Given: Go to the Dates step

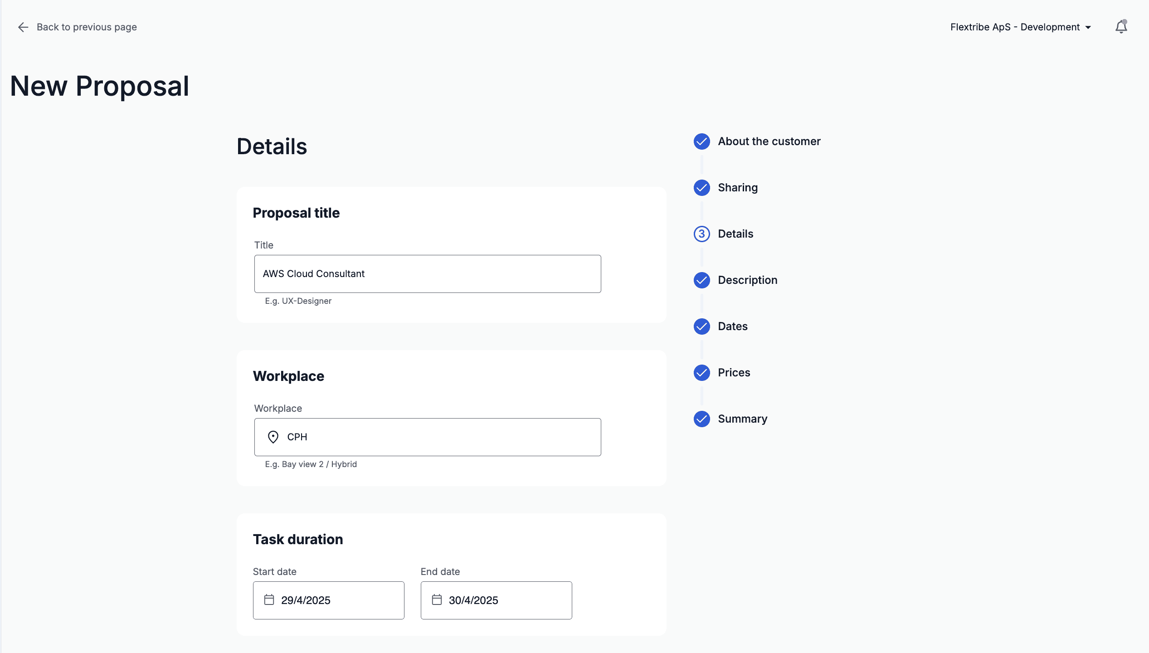Looking at the screenshot, I should click(732, 326).
